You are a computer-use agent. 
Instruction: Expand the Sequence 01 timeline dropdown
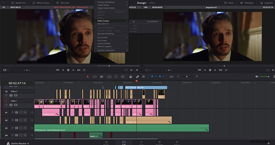(213, 8)
